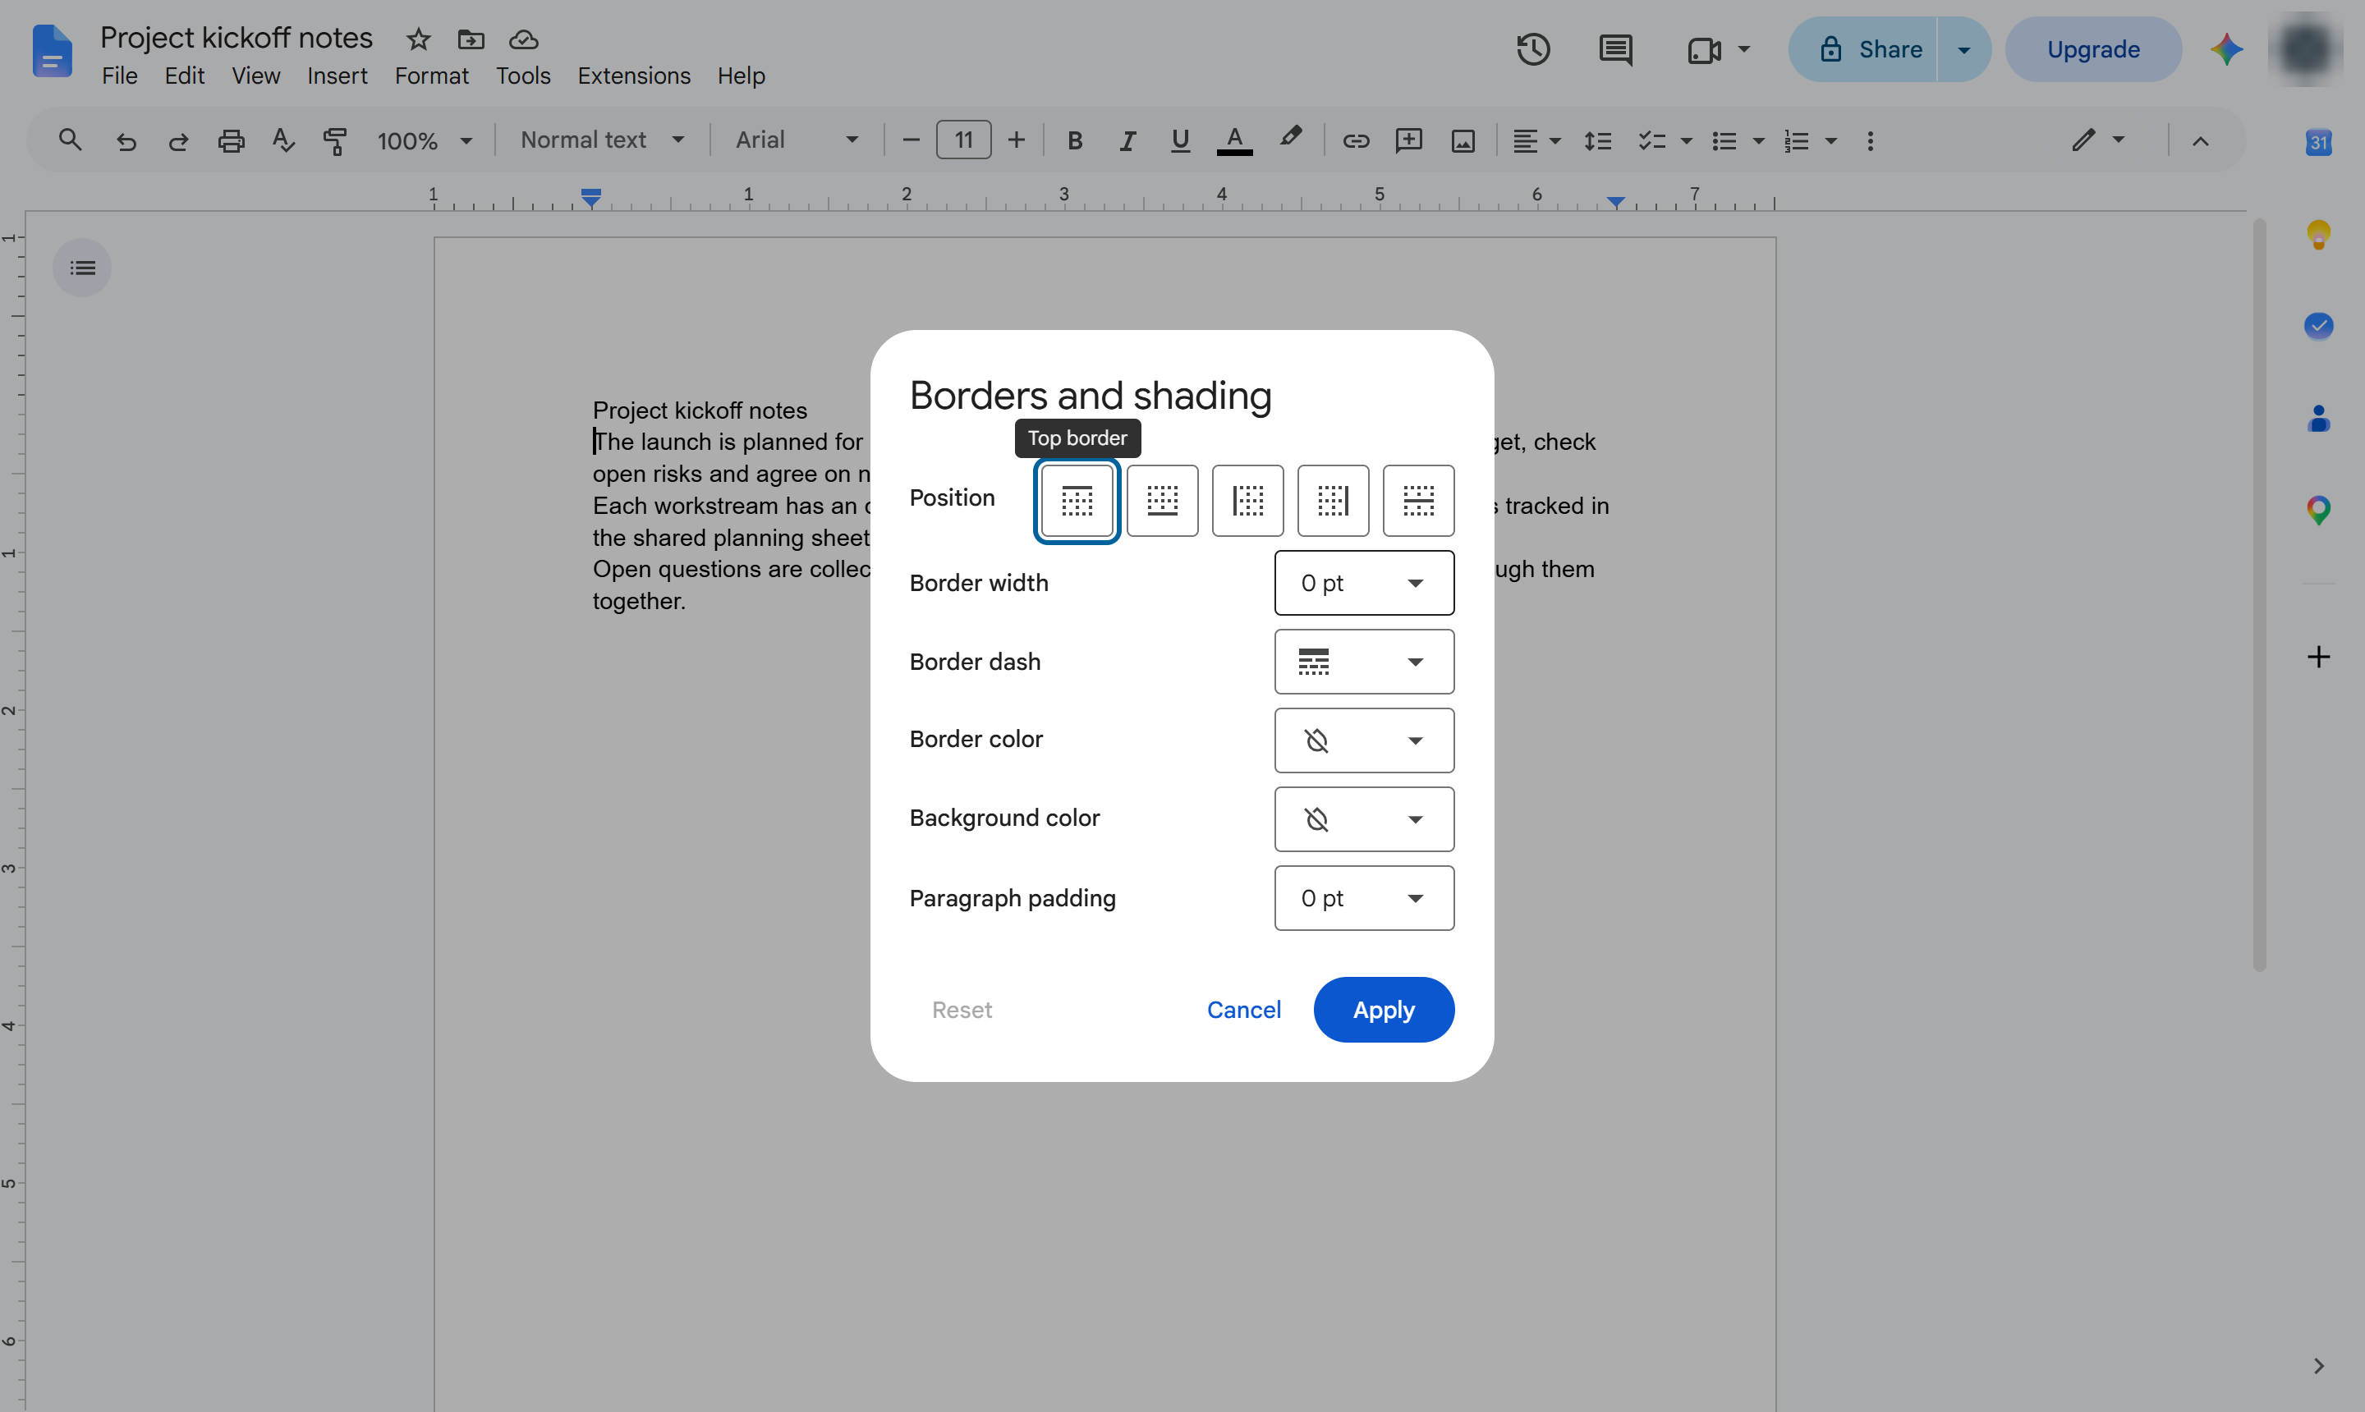Viewport: 2365px width, 1412px height.
Task: Click the Insert image icon
Action: (x=1463, y=141)
